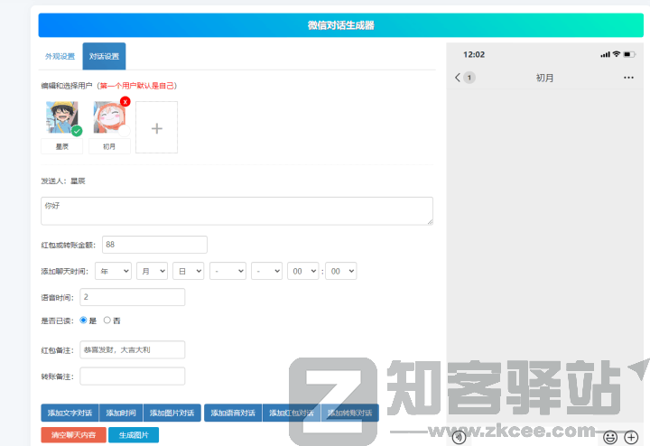Remove 初月 user with red X icon
Viewport: 650px width, 446px height.
pyautogui.click(x=125, y=101)
